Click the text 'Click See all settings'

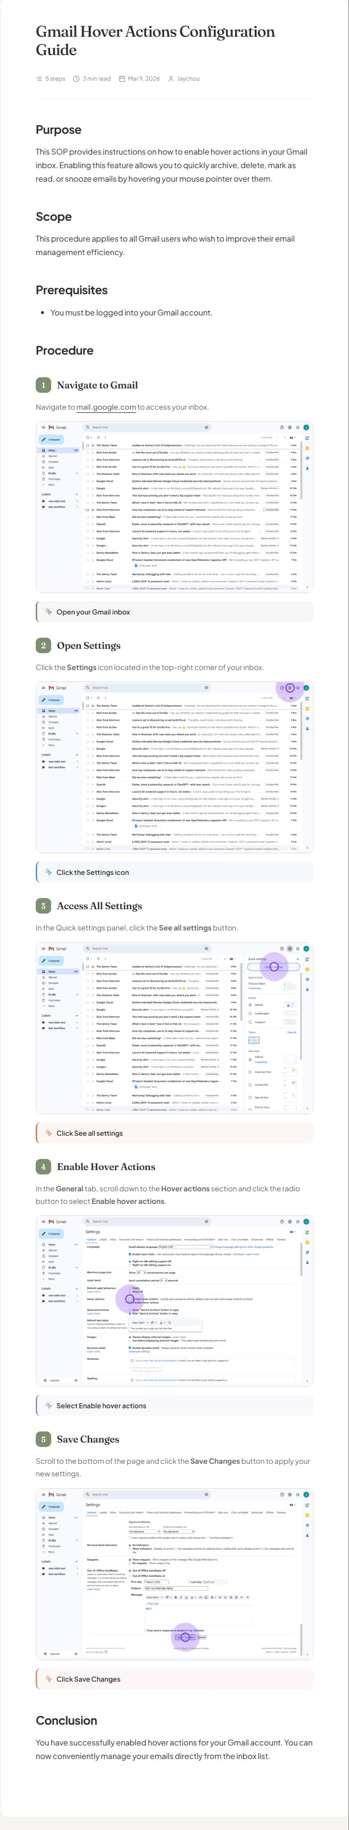(89, 1133)
